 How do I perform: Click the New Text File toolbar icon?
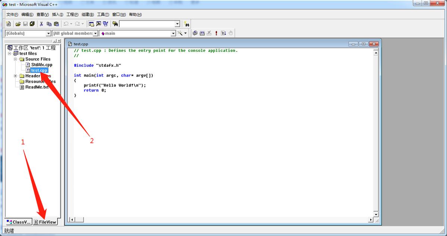[x=9, y=24]
